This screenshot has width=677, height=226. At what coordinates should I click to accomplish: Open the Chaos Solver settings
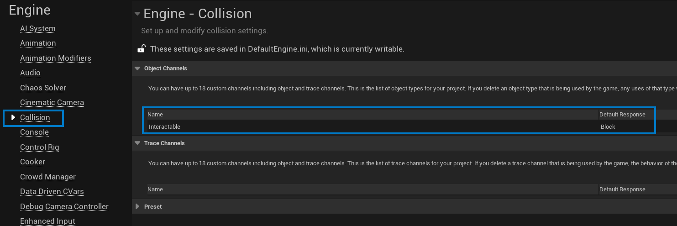point(43,88)
